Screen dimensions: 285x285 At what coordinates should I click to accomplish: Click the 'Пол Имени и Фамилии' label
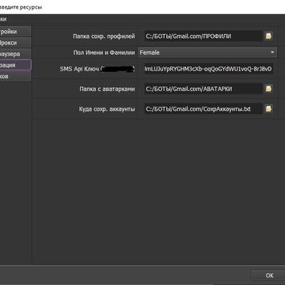pos(104,52)
